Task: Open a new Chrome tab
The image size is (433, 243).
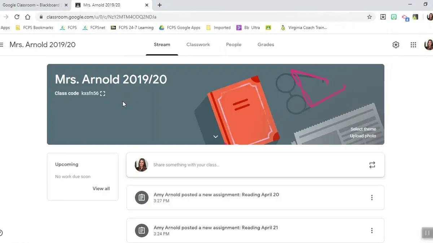Action: [159, 5]
